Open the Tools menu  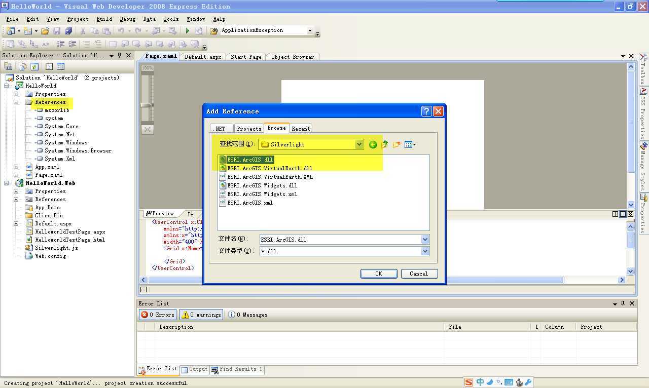171,19
